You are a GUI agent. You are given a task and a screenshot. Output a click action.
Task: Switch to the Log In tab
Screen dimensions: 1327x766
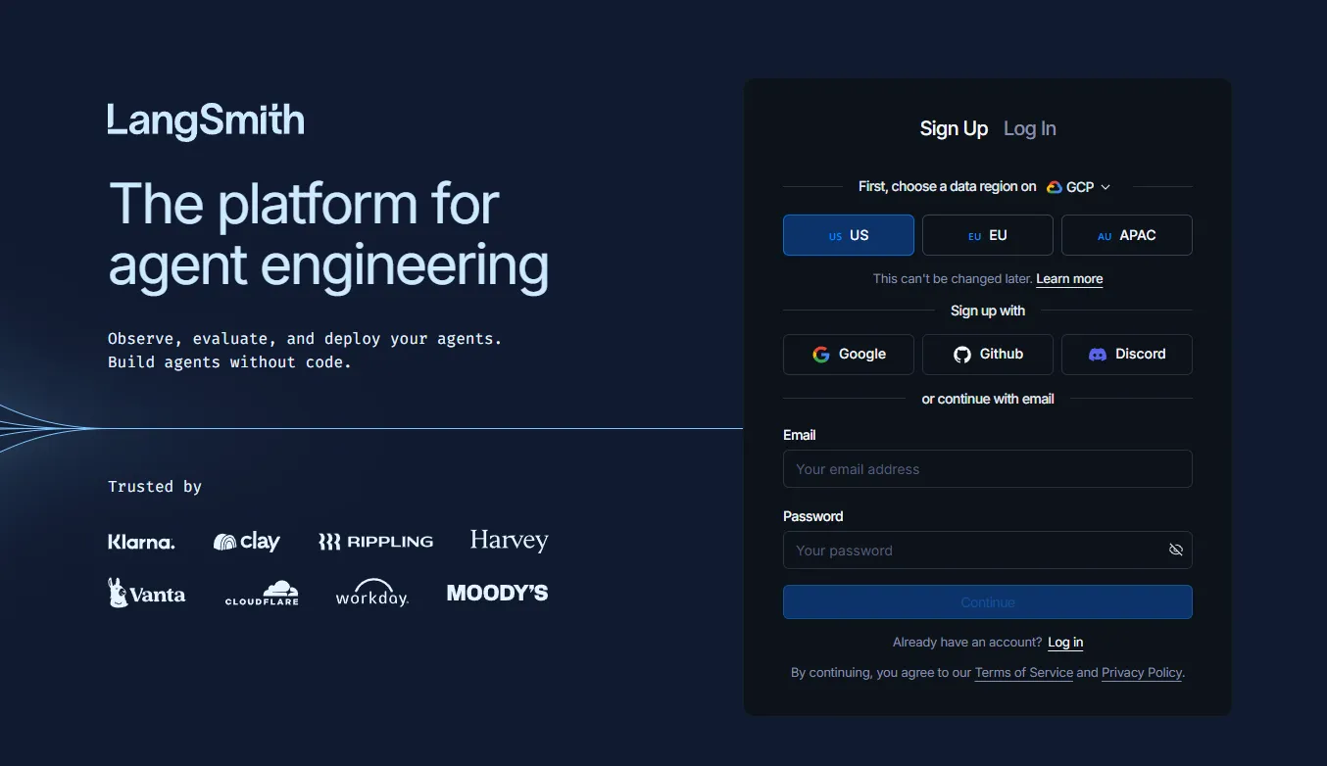pyautogui.click(x=1030, y=128)
